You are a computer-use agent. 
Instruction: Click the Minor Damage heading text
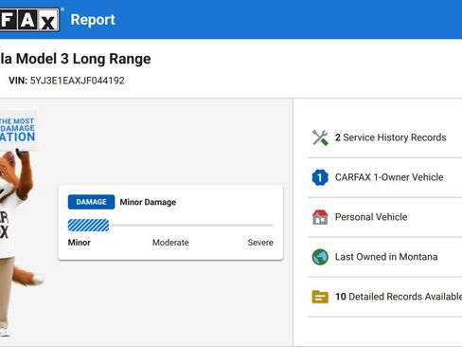tap(148, 202)
